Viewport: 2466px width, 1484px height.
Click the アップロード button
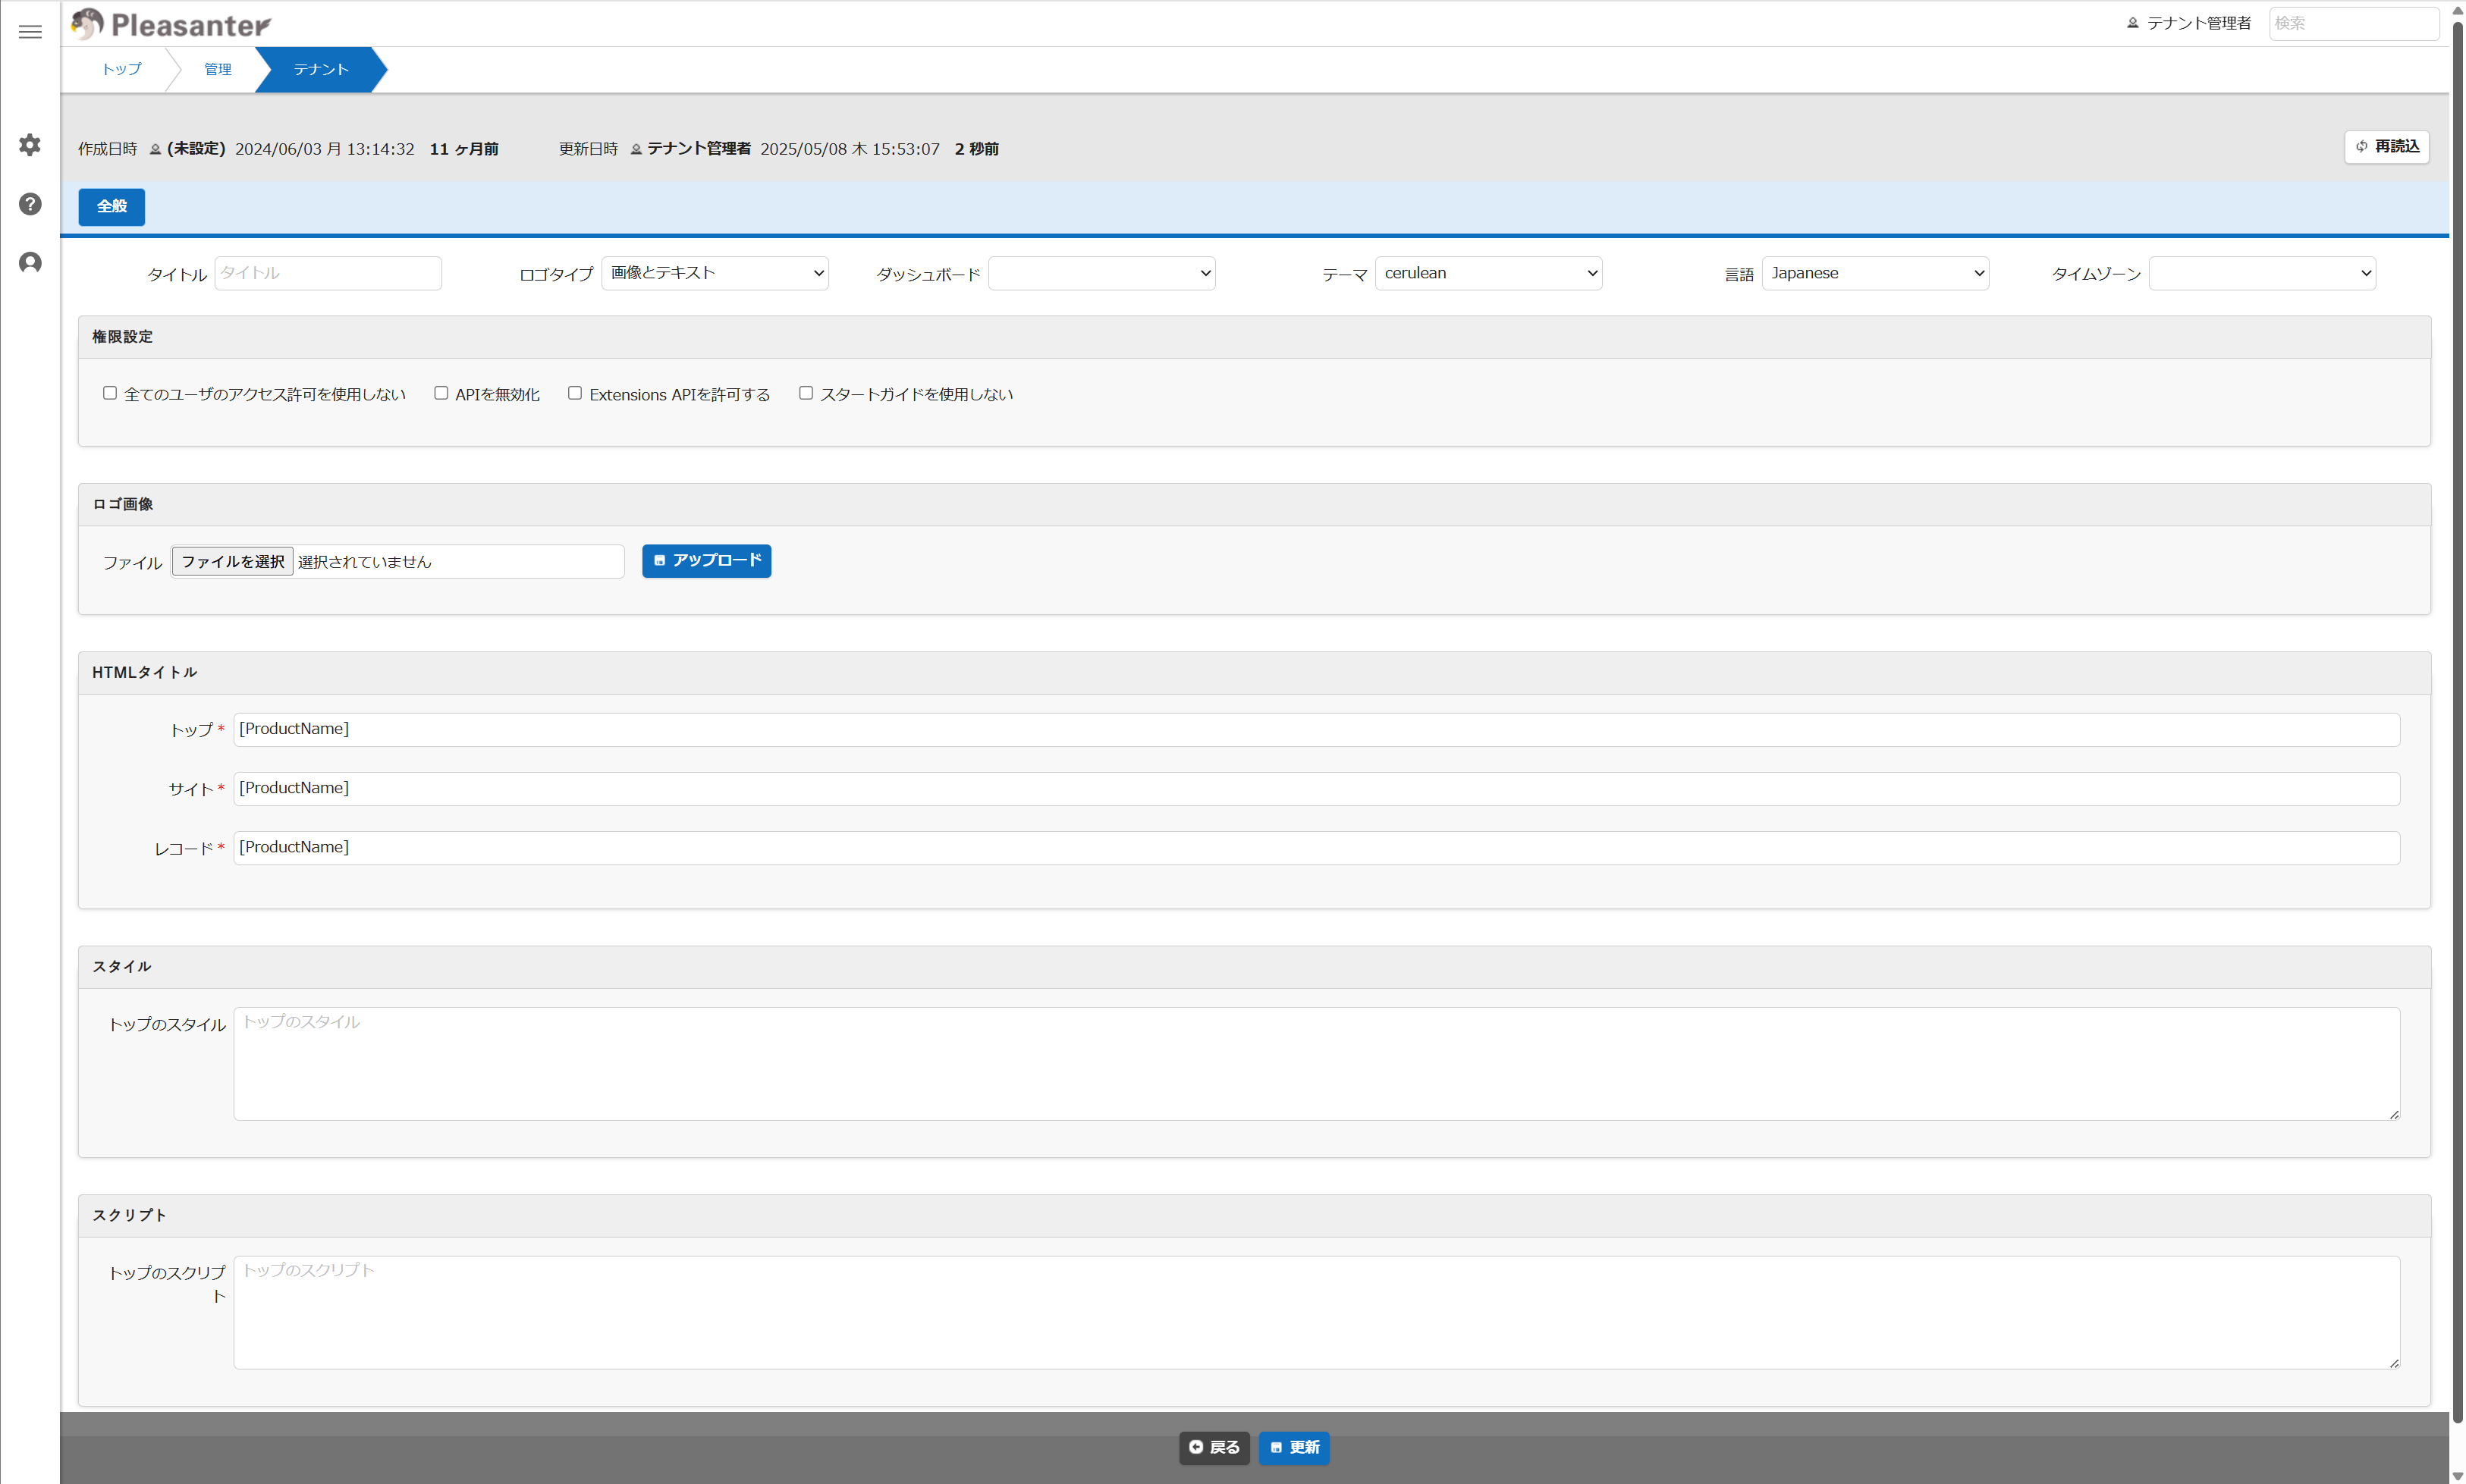(x=706, y=561)
